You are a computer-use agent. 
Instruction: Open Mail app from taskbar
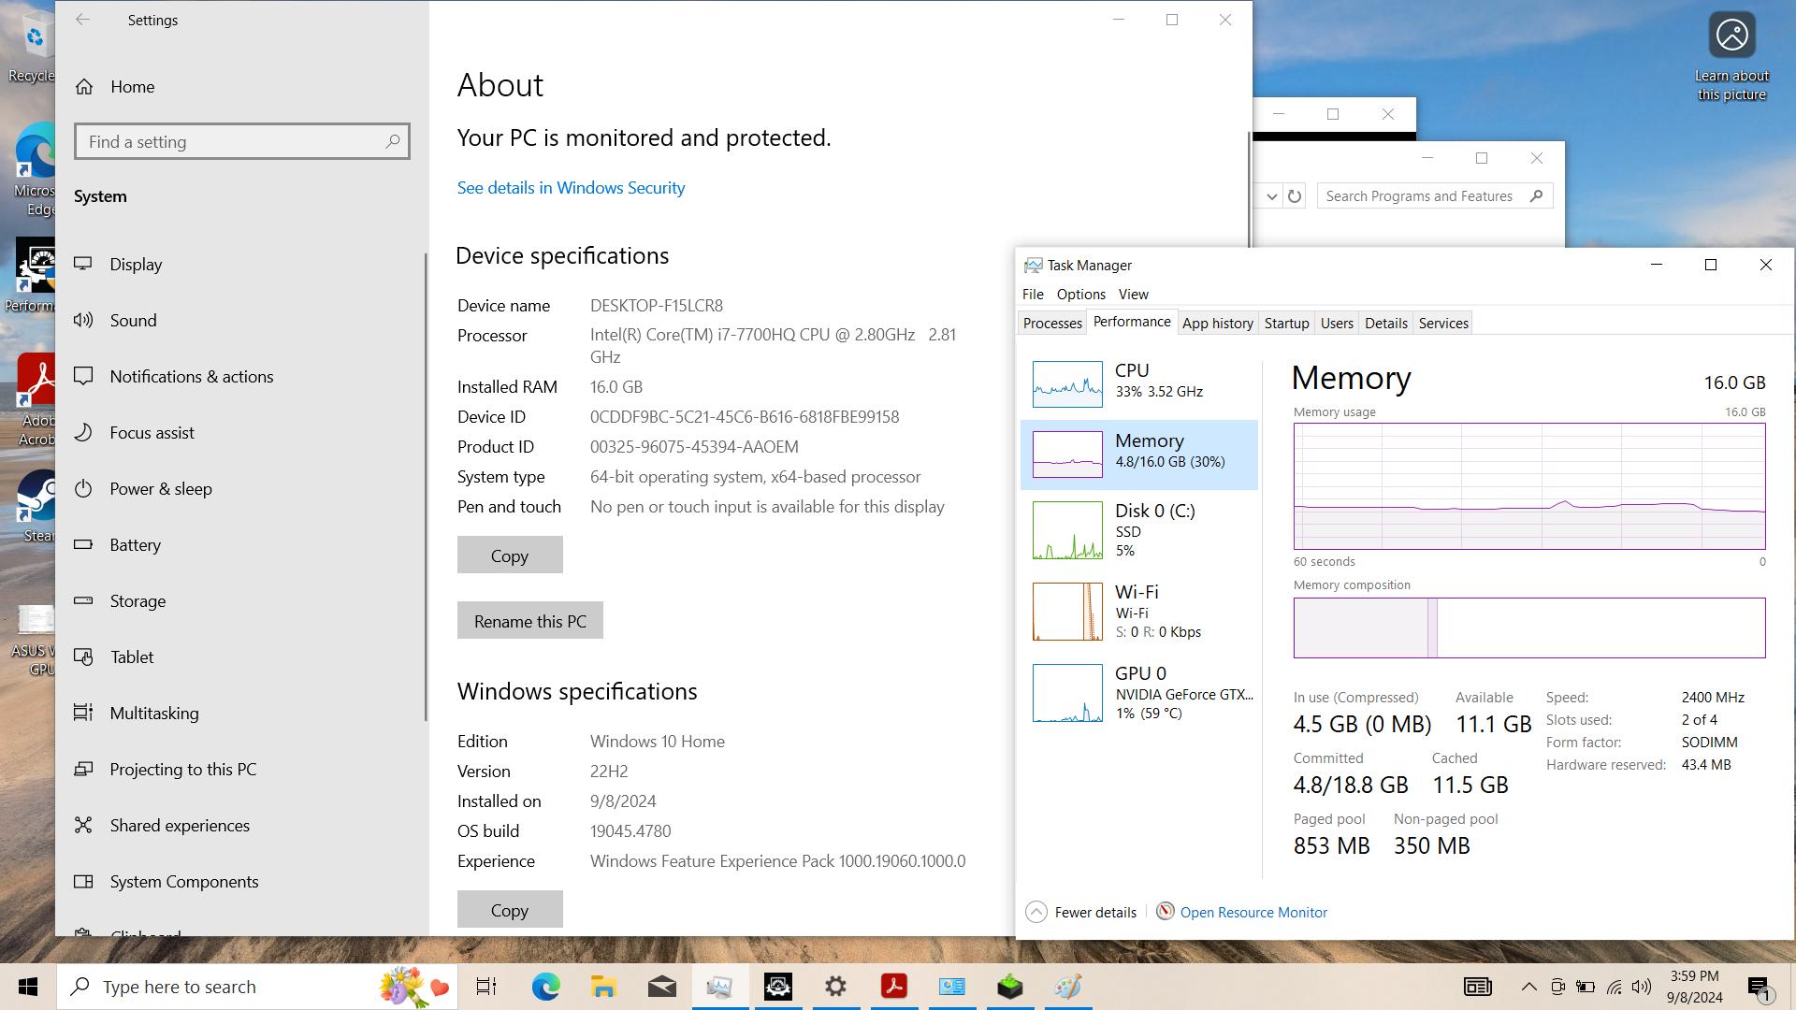coord(661,987)
